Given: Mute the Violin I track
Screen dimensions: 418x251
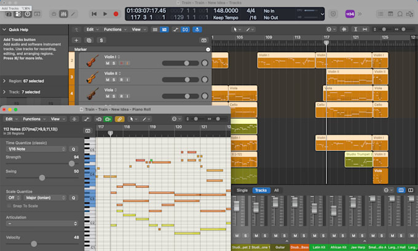Looking at the screenshot, I should (x=108, y=63).
